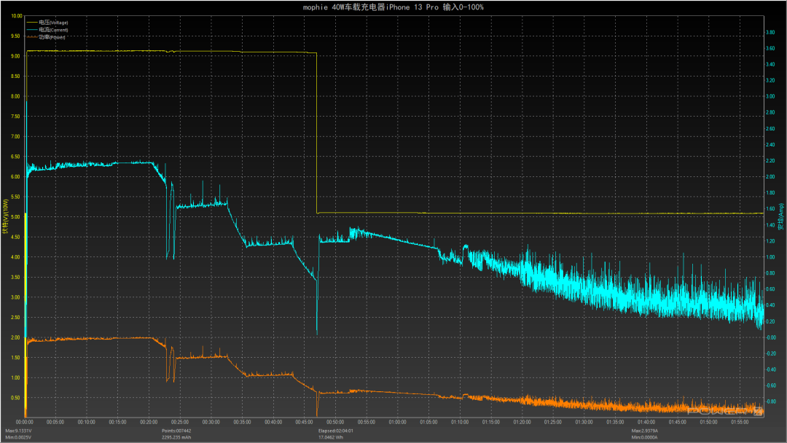The height and width of the screenshot is (443, 787).
Task: Click the 10.00 voltage axis label
Action: [17, 16]
